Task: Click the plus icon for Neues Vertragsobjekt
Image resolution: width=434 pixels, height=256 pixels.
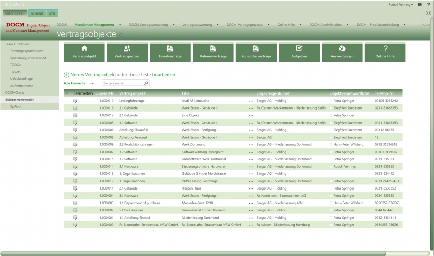Action: pyautogui.click(x=67, y=75)
